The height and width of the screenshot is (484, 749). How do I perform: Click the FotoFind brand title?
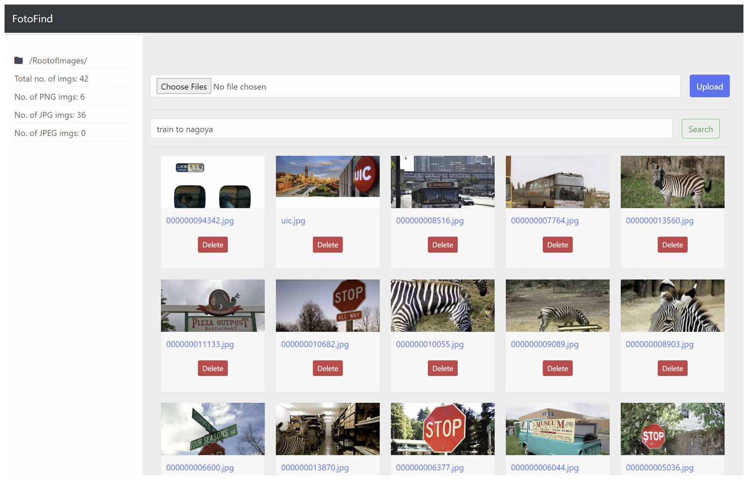coord(32,19)
